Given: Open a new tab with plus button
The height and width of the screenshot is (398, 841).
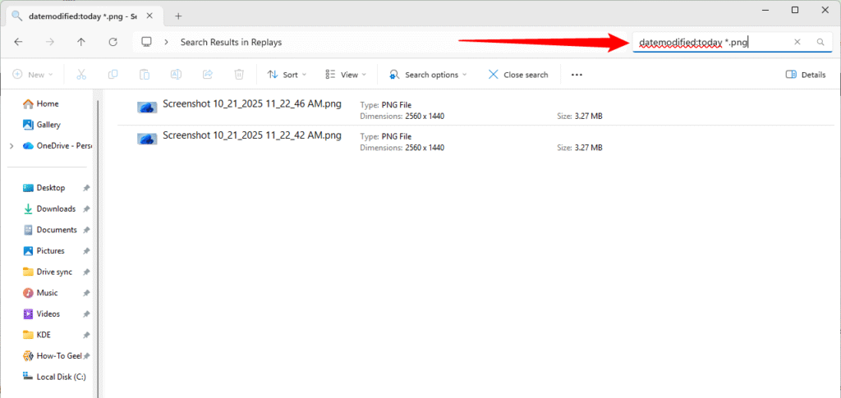Looking at the screenshot, I should click(x=178, y=16).
